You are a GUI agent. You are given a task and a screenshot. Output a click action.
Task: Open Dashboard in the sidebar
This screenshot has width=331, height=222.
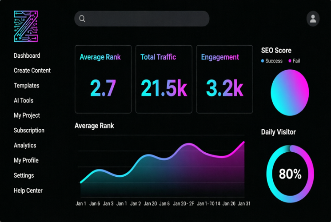(x=27, y=55)
